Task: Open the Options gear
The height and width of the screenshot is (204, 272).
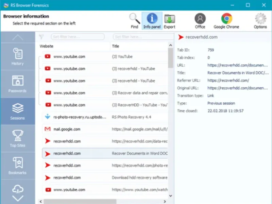Action: pyautogui.click(x=260, y=21)
